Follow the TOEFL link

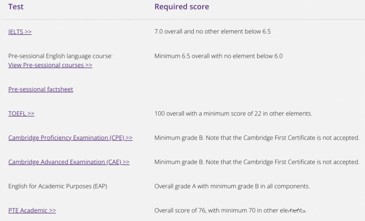click(x=21, y=114)
